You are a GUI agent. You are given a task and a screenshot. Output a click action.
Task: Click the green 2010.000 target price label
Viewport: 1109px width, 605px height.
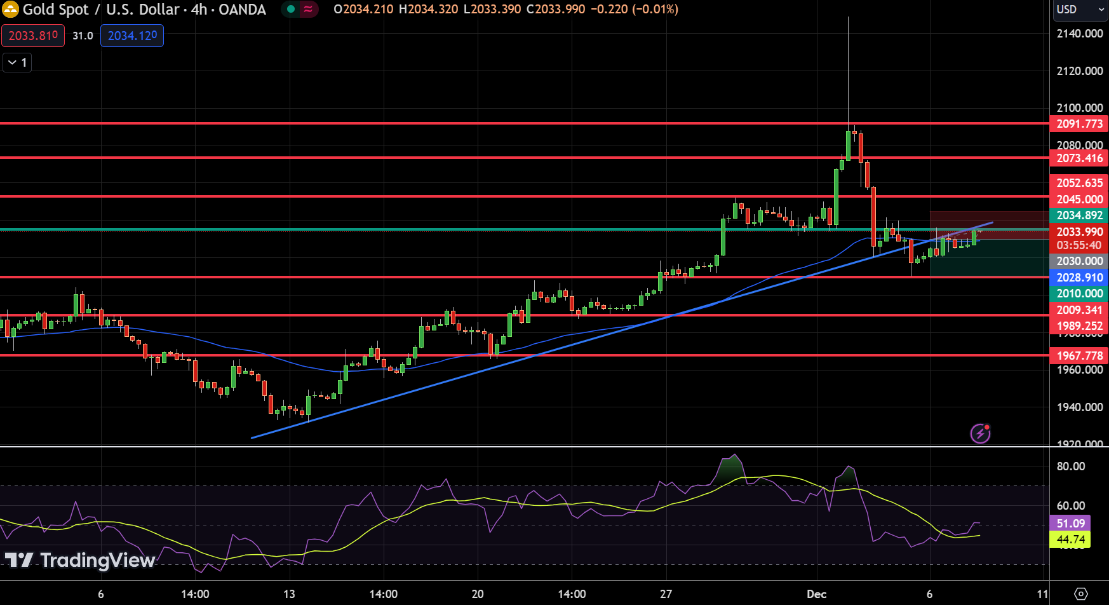(1079, 294)
